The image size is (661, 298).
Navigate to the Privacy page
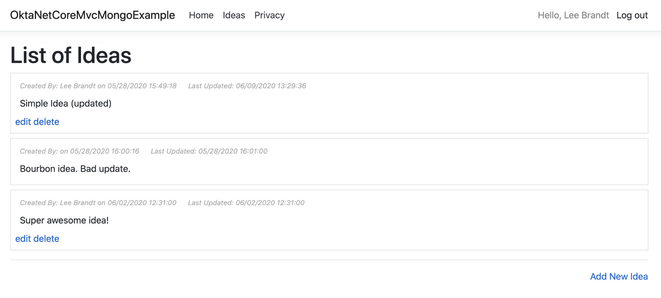[x=269, y=15]
